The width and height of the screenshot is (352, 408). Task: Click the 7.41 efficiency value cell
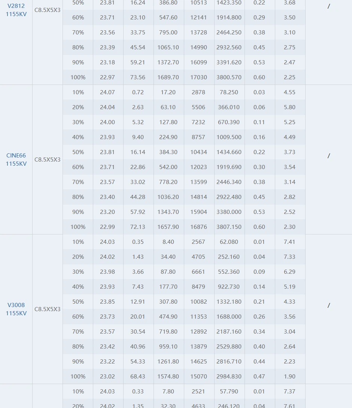coord(289,242)
